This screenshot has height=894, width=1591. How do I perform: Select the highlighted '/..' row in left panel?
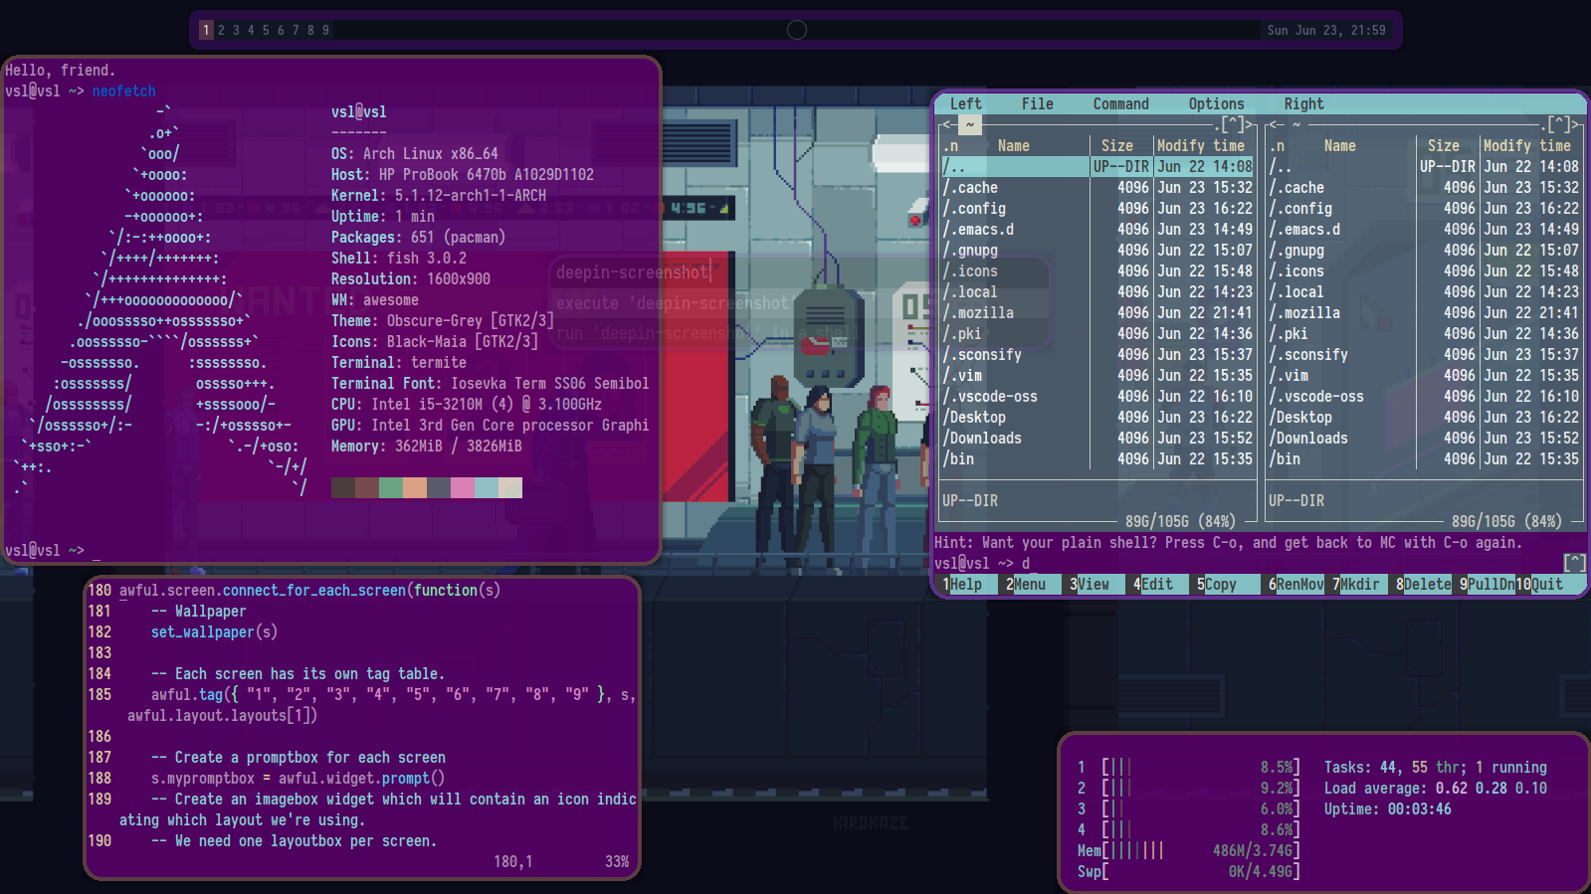(1097, 166)
